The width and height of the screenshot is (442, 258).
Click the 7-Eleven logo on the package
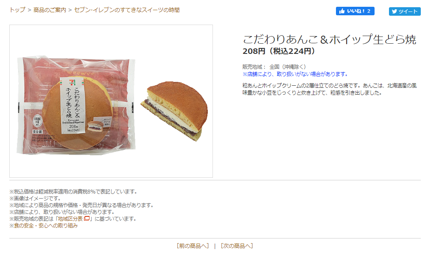pos(72,82)
